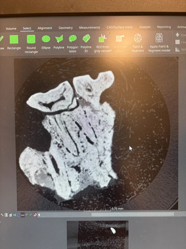The height and width of the screenshot is (249, 186).
Task: Go to the Geometry ribbon tab
Action: 66,28
